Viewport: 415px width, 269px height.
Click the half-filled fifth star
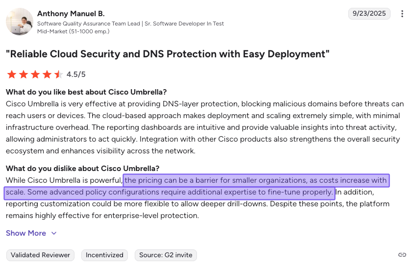click(x=58, y=74)
